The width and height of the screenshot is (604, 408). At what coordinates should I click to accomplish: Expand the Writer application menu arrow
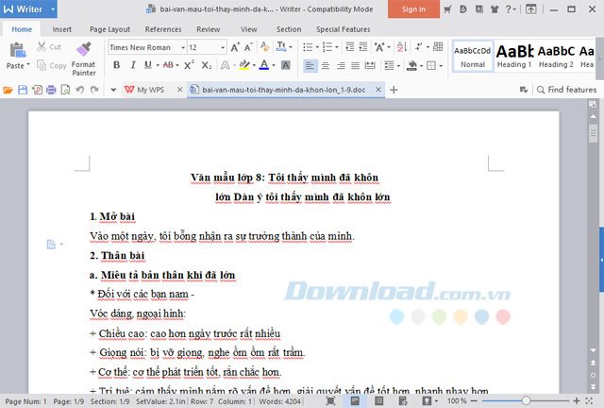(x=53, y=8)
